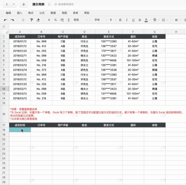Click the borders grid icon
This screenshot has width=186, height=185.
point(163,20)
